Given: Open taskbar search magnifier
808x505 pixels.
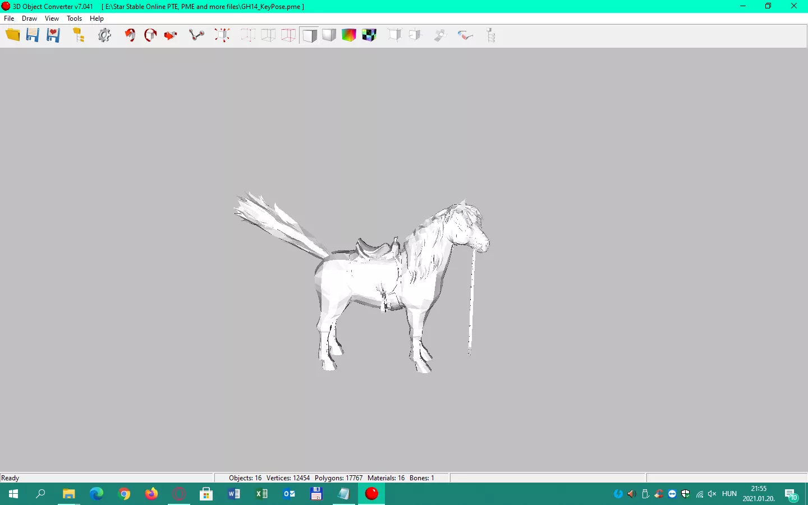Looking at the screenshot, I should point(40,494).
